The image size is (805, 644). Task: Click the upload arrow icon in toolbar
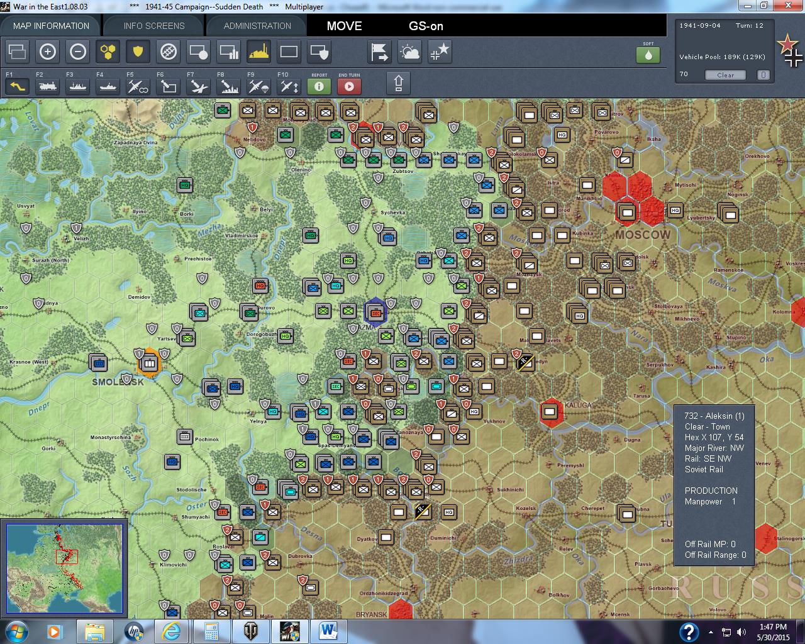coord(399,83)
